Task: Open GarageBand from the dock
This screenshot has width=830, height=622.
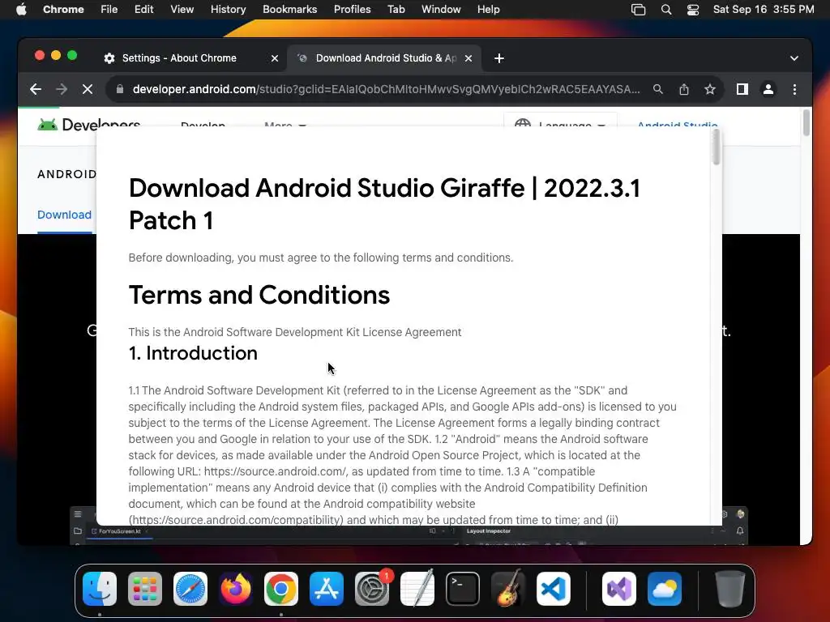Action: 508,589
